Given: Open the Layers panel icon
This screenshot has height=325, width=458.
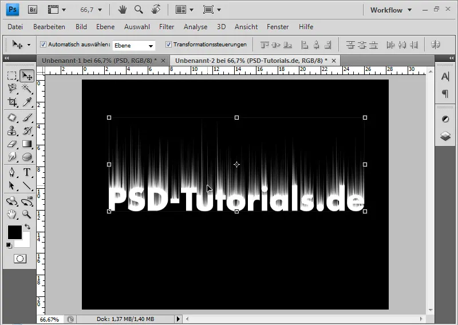Looking at the screenshot, I should click(445, 136).
